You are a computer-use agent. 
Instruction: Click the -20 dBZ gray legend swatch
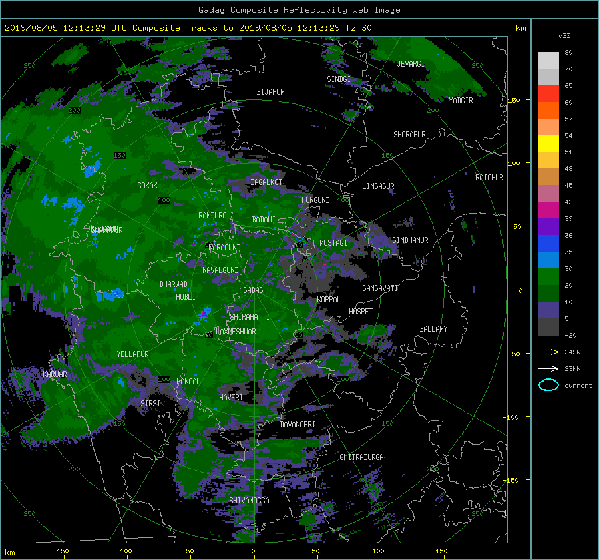pyautogui.click(x=548, y=326)
